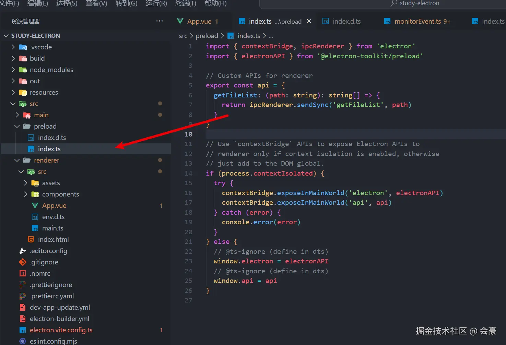Click line number 10 in gutter
The width and height of the screenshot is (506, 345).
coord(188,134)
